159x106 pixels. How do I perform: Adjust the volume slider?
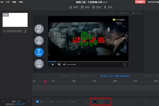pyautogui.click(x=71, y=64)
